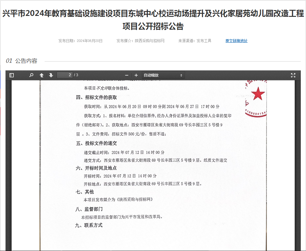Focus the page number input box
This screenshot has height=251, width=306.
(65, 75)
